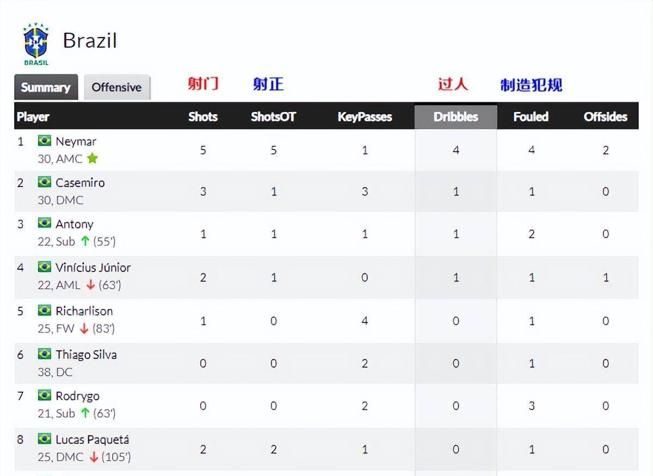
Task: Click Lucas Paquetá's red substituted-off arrow
Action: 94,457
